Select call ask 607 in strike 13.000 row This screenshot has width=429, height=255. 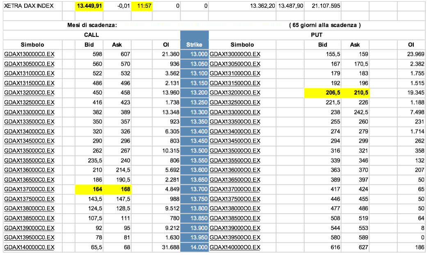pos(126,54)
